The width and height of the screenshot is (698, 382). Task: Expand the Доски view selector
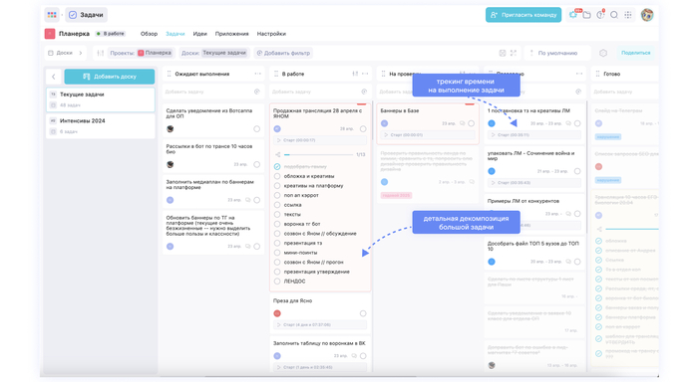coord(66,53)
